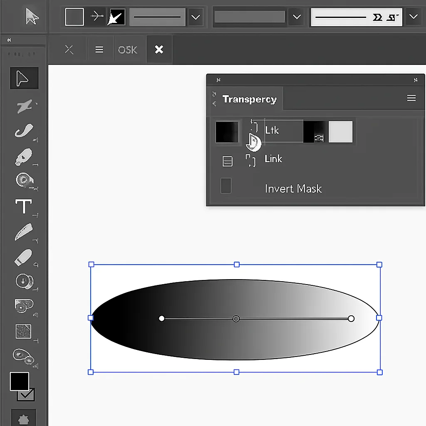The width and height of the screenshot is (426, 426).
Task: Open the stroke weight dropdown arrow
Action: coord(196,17)
